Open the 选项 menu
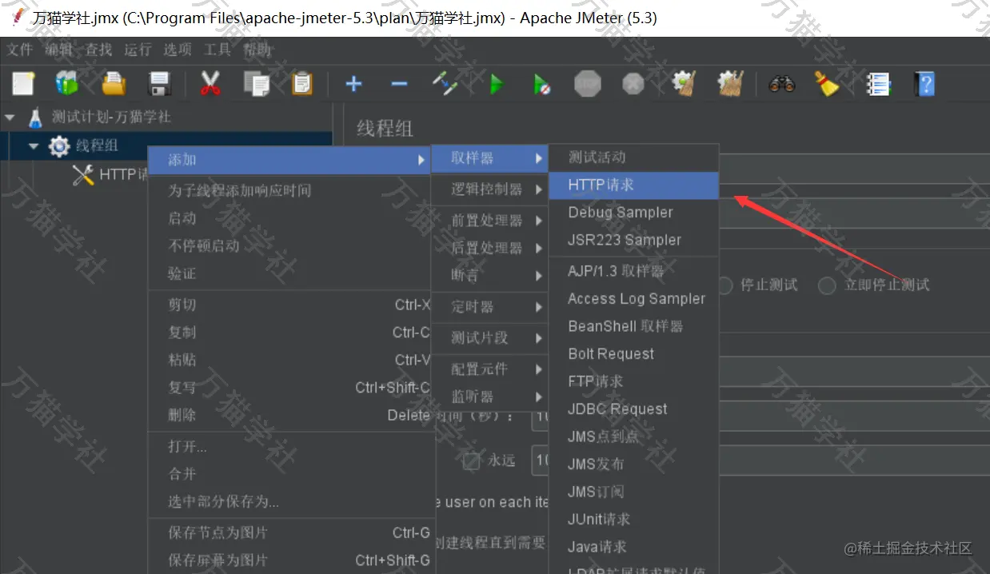Image resolution: width=990 pixels, height=574 pixels. point(178,50)
